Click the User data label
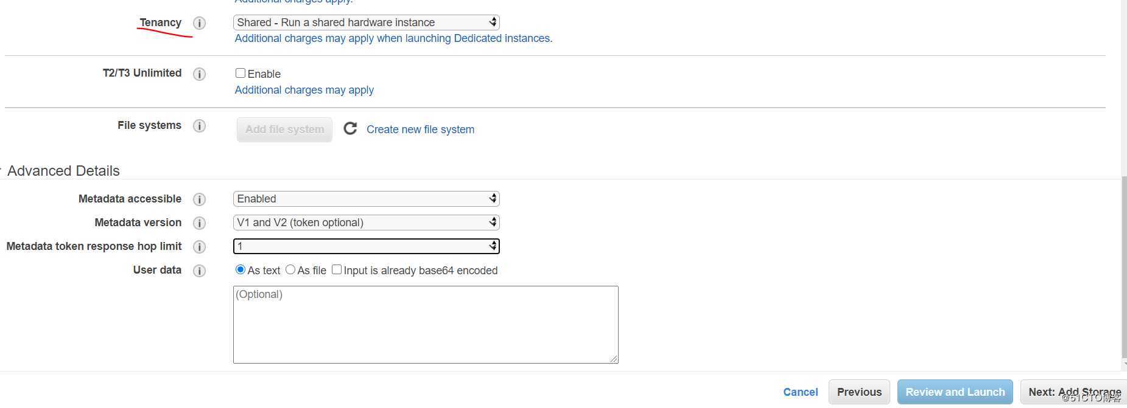Screen dimensions: 1127x408 tap(157, 270)
